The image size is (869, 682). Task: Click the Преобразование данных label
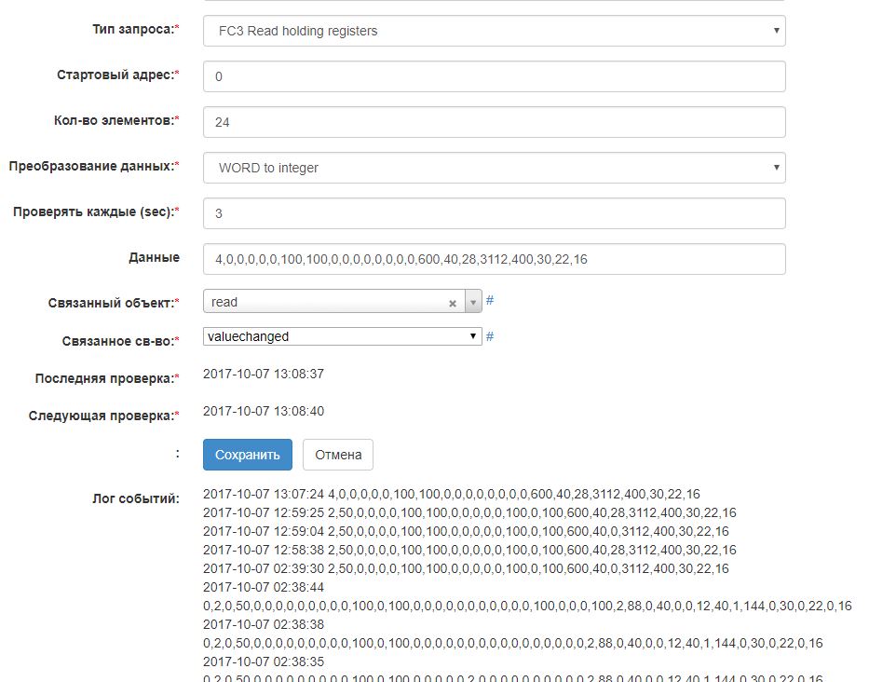[94, 167]
